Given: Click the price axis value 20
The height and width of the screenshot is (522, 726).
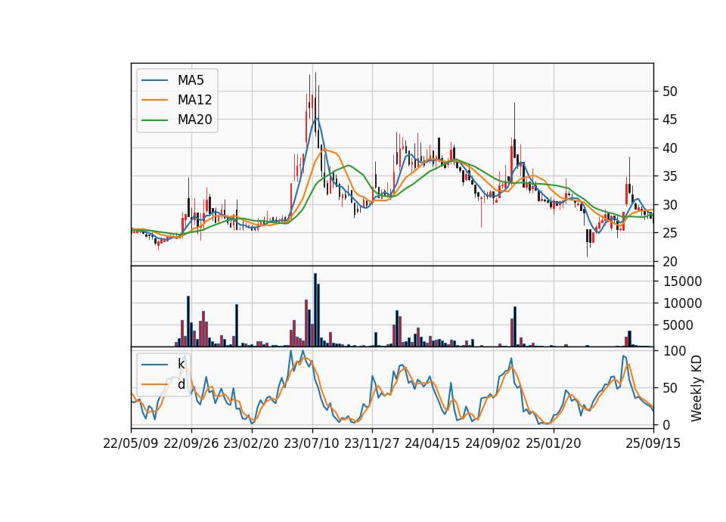Looking at the screenshot, I should (669, 263).
